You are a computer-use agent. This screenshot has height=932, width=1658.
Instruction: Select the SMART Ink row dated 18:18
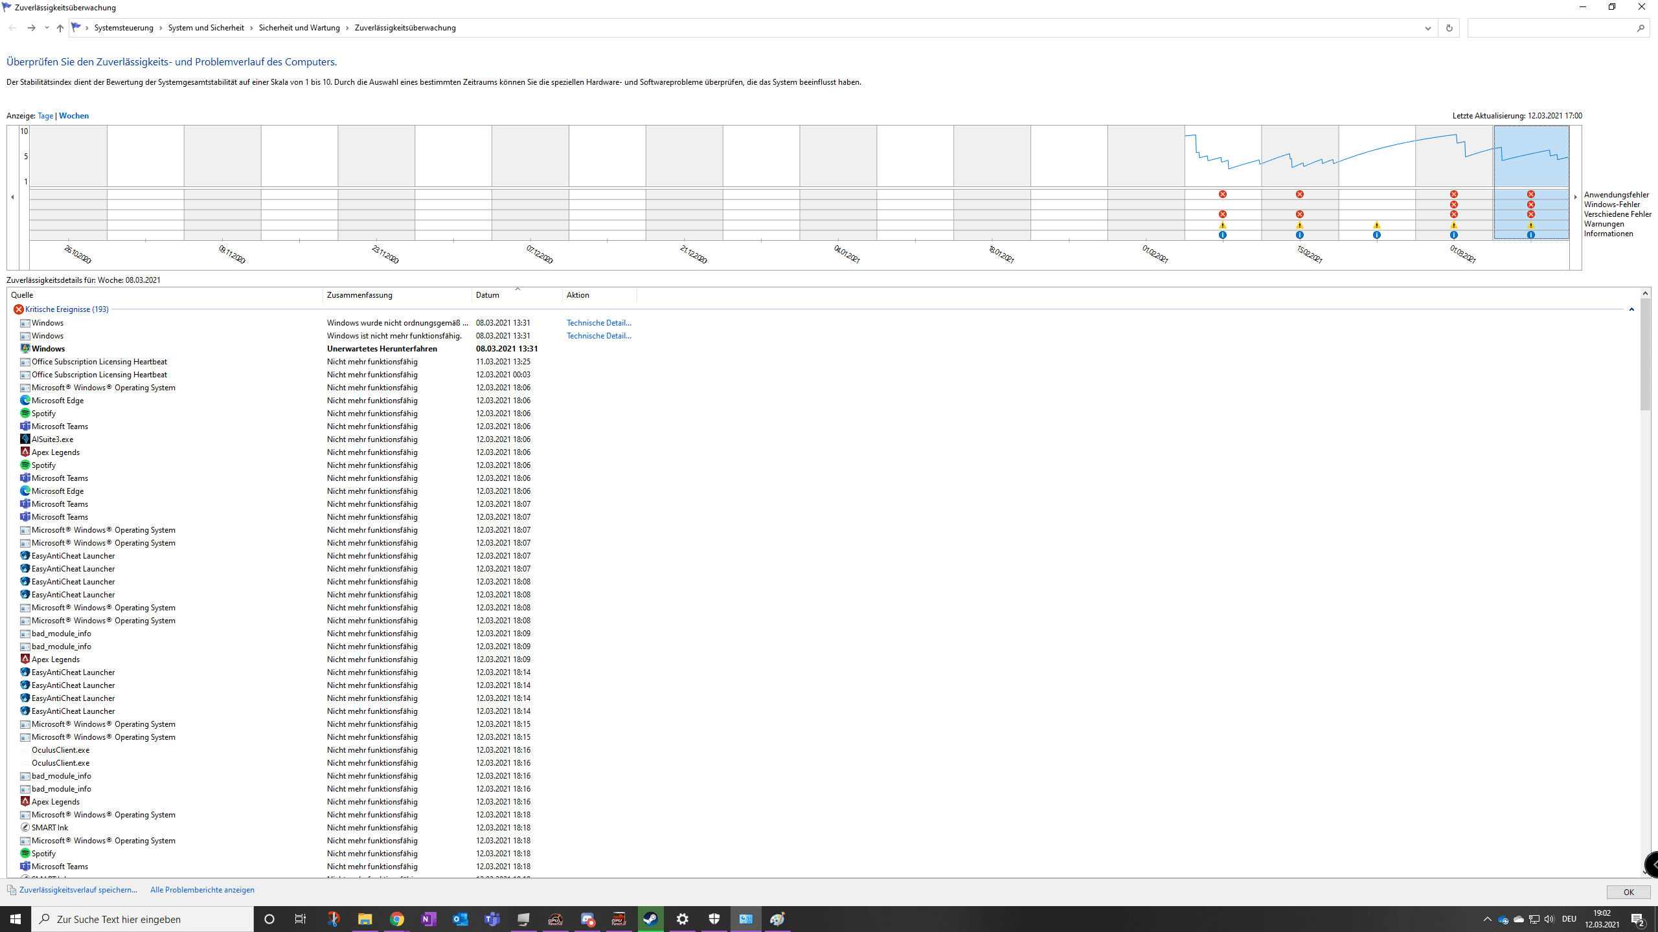coord(823,828)
